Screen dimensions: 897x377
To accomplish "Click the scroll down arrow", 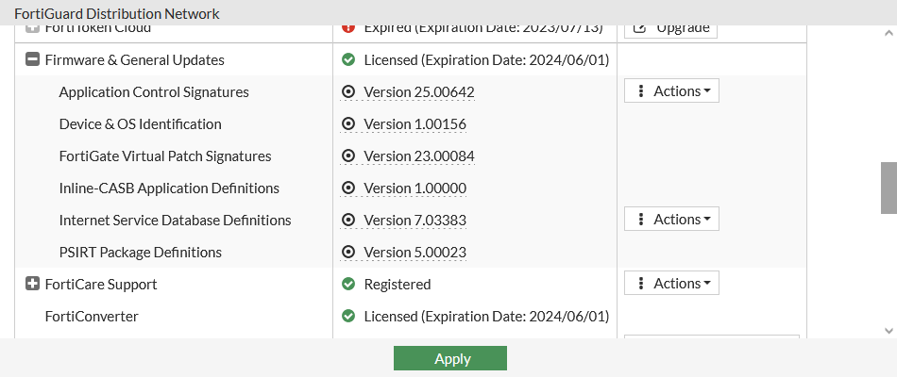I will pos(889,331).
